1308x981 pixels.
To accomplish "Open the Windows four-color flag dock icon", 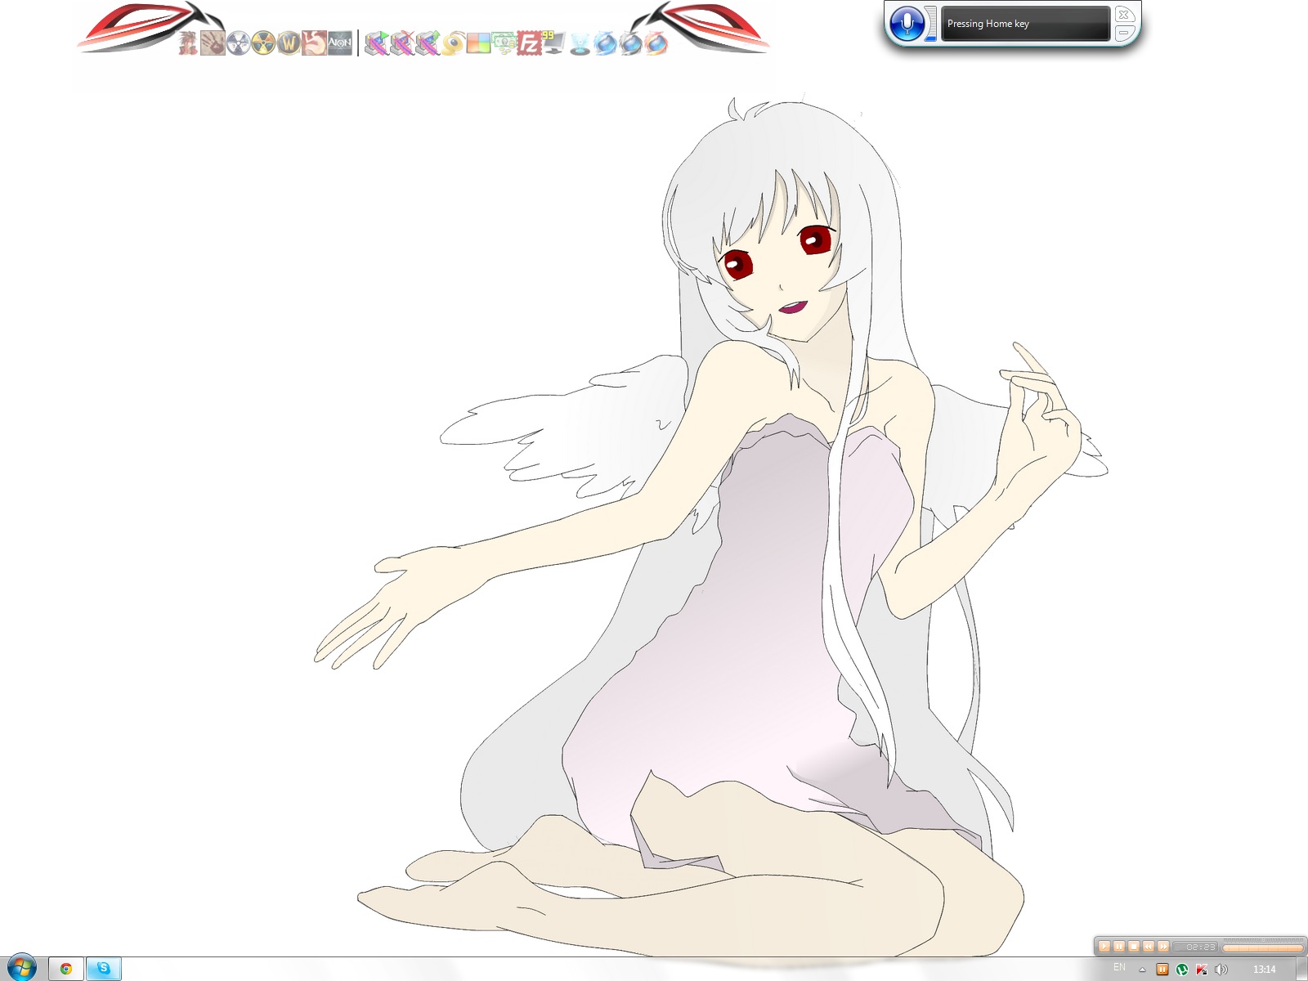I will [x=478, y=43].
